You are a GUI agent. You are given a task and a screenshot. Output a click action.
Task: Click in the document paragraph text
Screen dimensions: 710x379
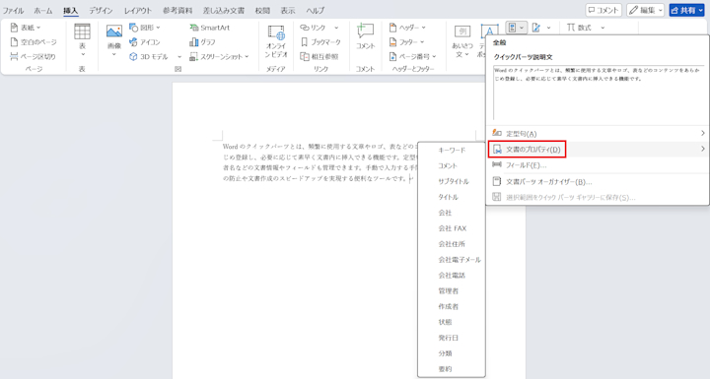(x=319, y=162)
